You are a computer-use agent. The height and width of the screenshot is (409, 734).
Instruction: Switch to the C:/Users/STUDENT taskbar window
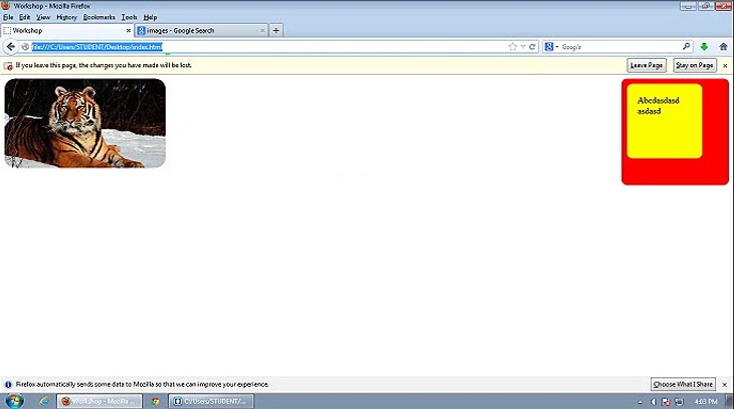(211, 401)
